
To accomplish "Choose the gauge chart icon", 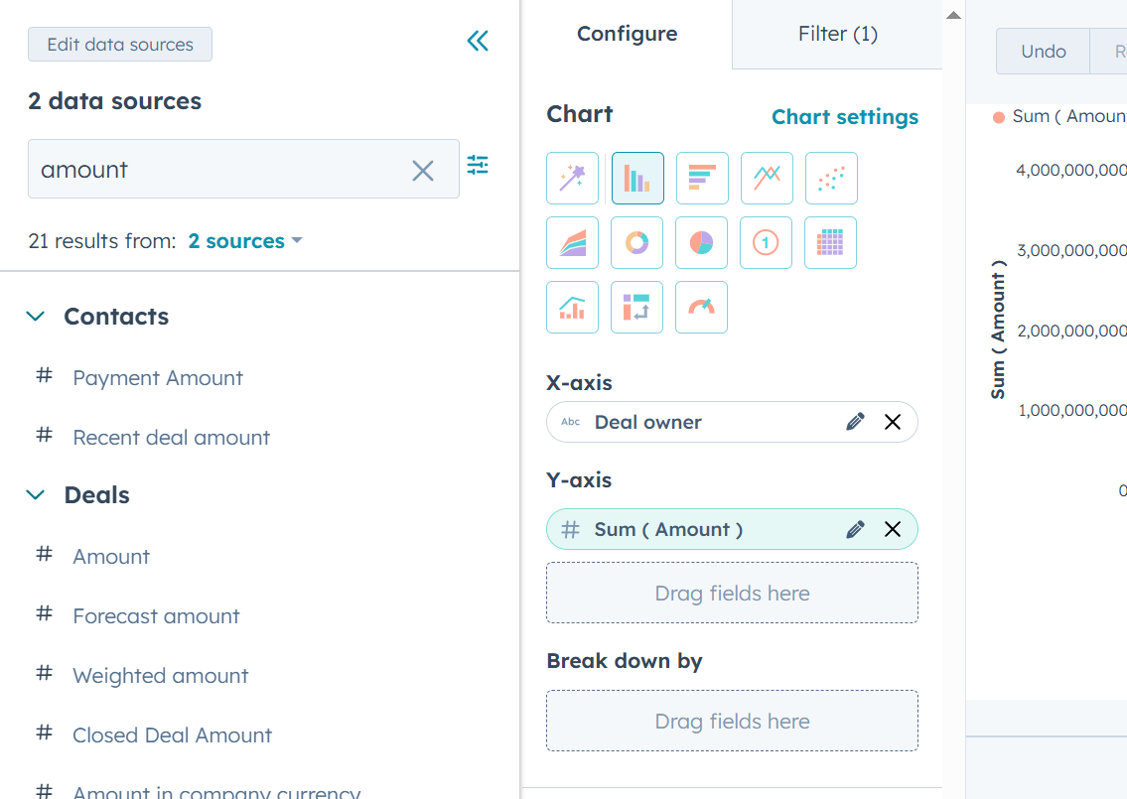I will (x=701, y=308).
